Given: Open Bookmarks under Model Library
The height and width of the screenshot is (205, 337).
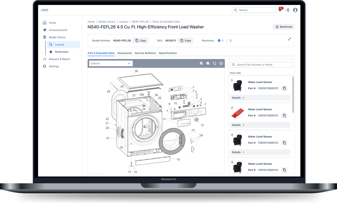Looking at the screenshot, I should coord(62,52).
